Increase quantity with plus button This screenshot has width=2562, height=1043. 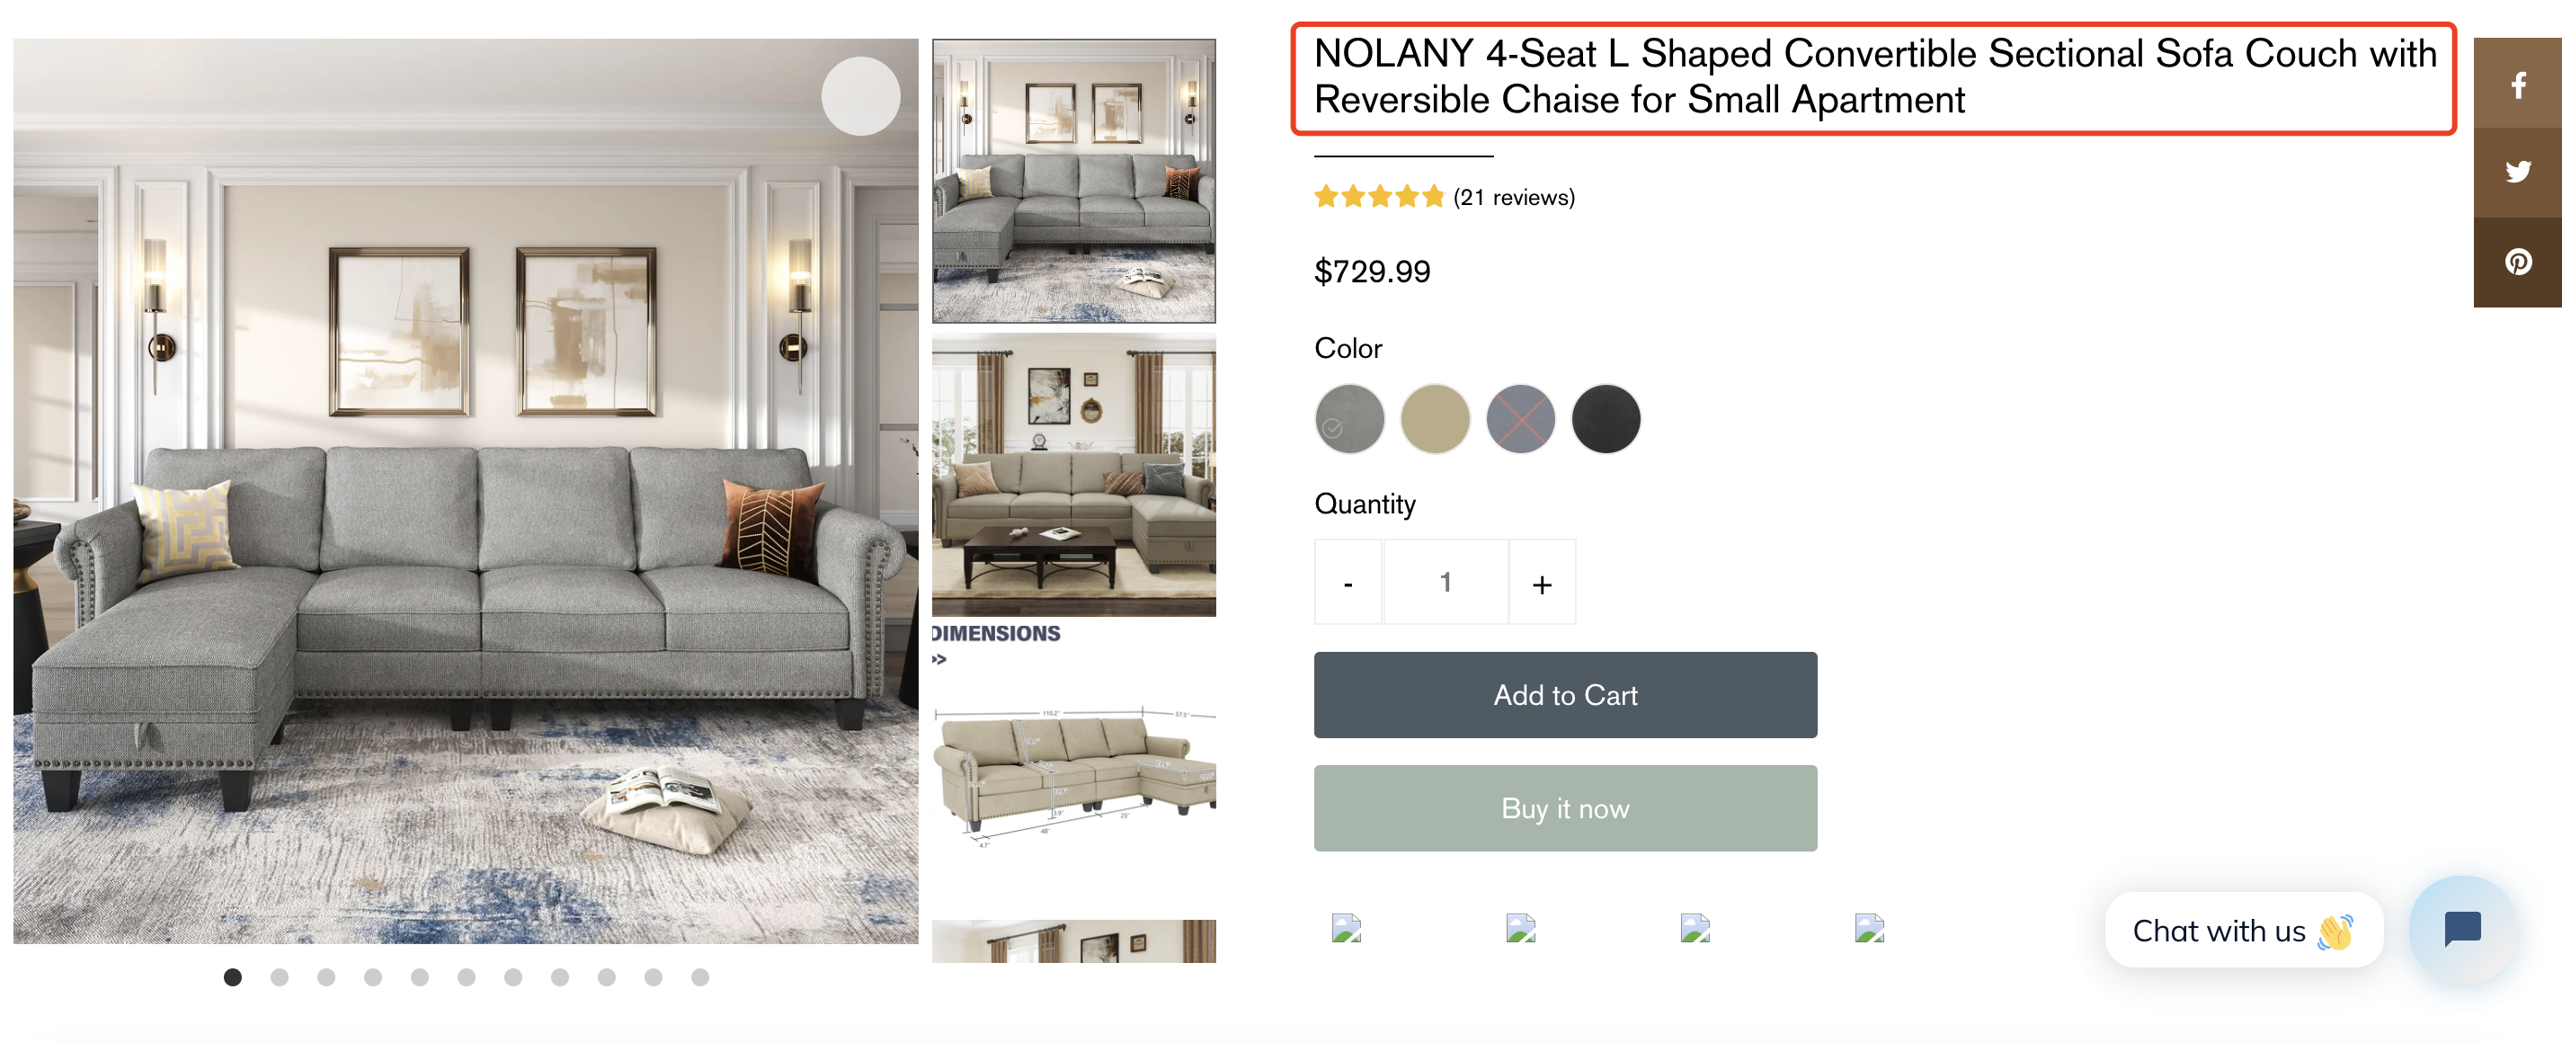[x=1542, y=583]
